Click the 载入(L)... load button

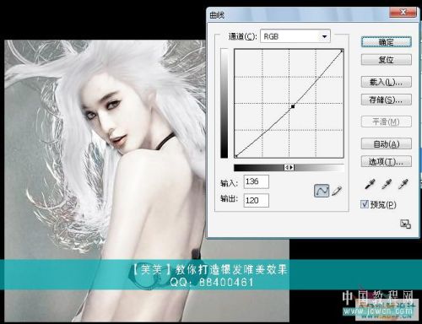(x=387, y=82)
